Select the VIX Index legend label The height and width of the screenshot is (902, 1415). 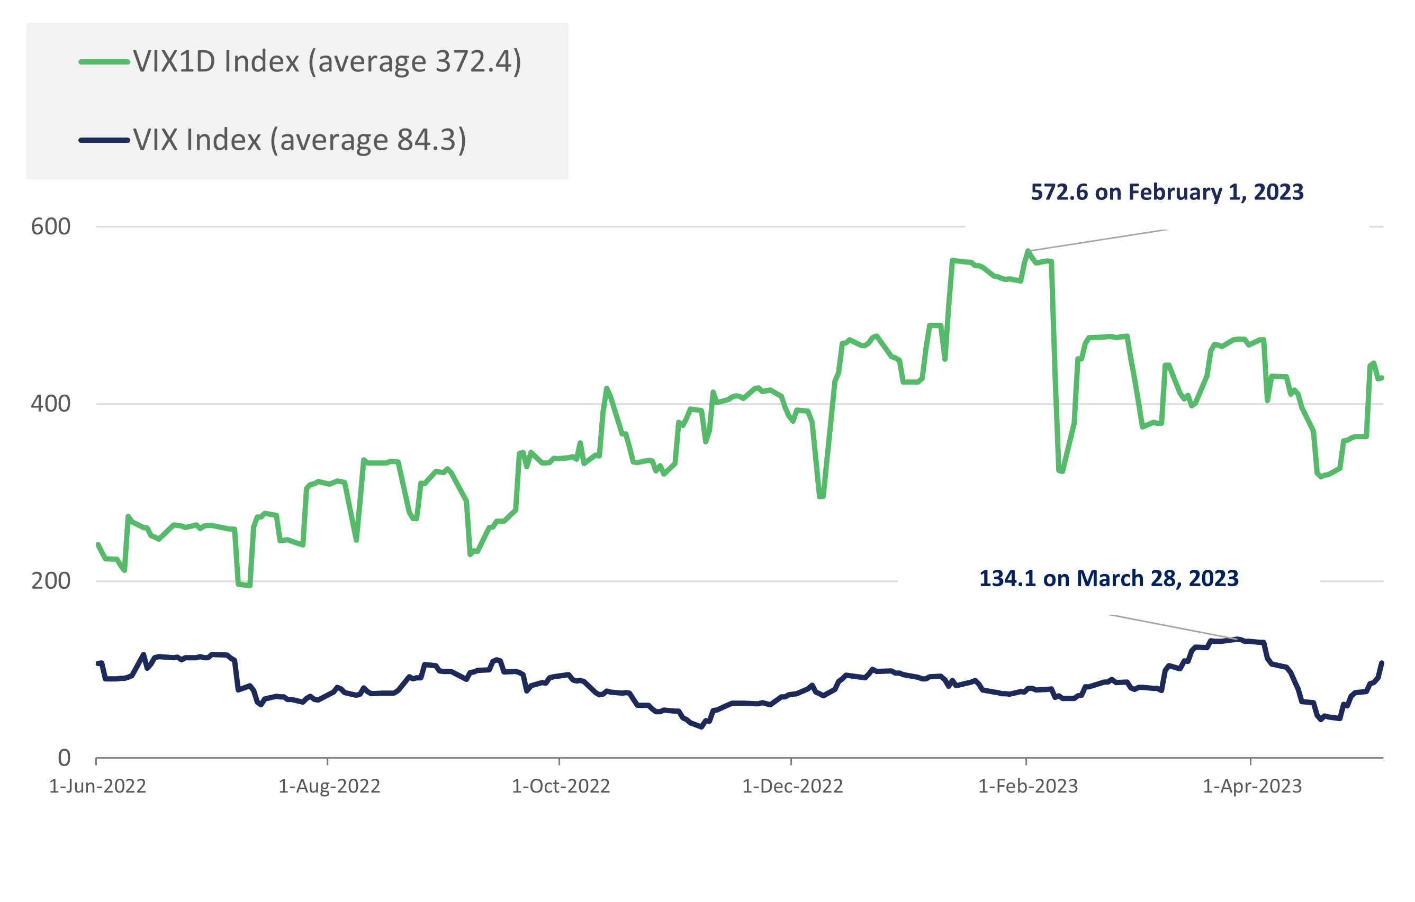[x=300, y=140]
